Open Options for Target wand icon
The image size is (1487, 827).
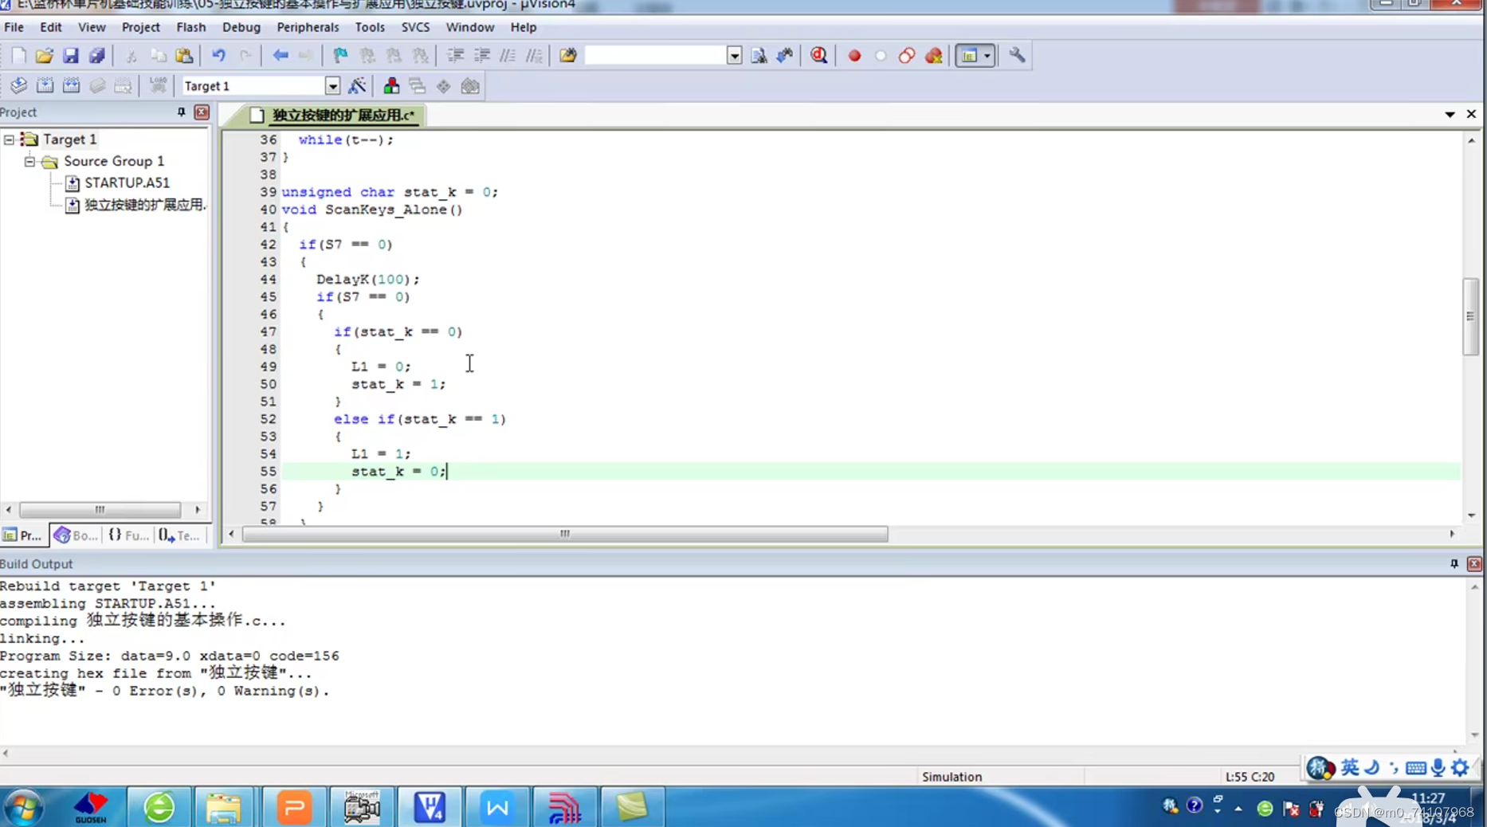(x=357, y=86)
